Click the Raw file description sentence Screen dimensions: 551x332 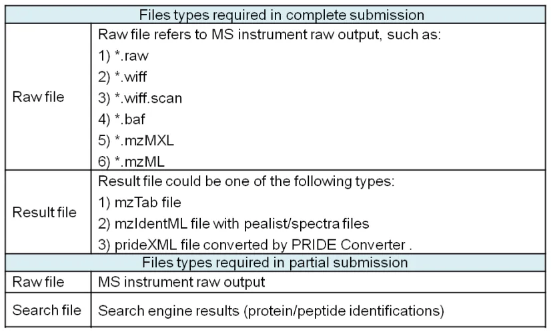click(269, 35)
